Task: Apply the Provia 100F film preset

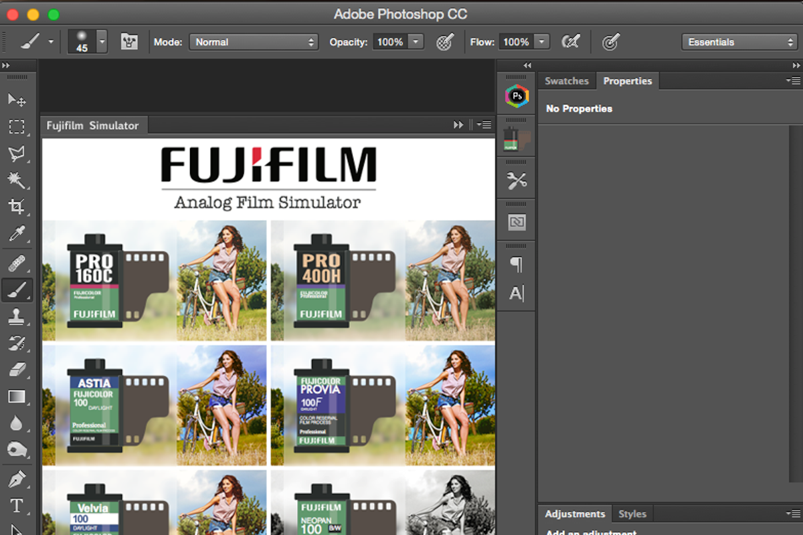Action: (x=383, y=405)
